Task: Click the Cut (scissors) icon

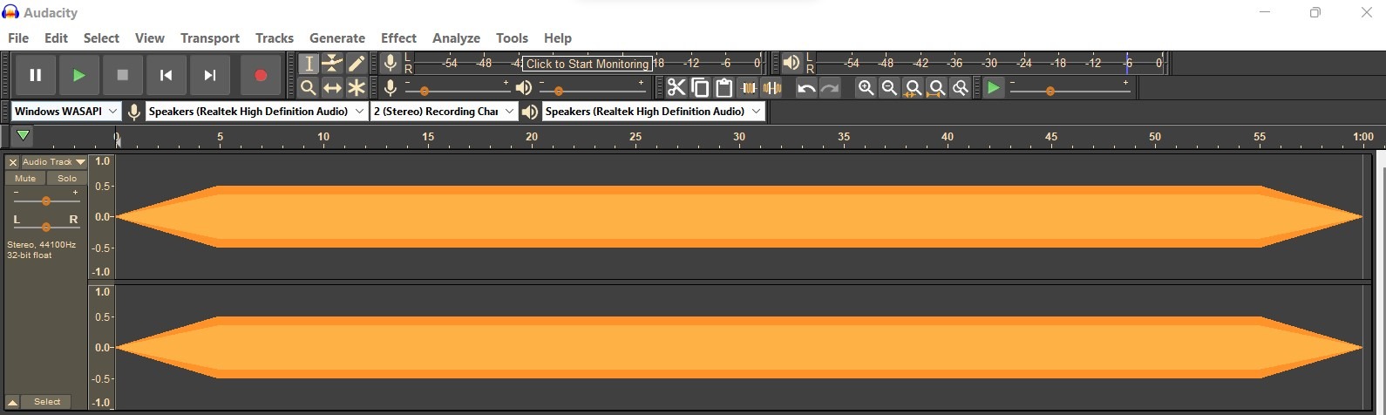Action: point(676,88)
